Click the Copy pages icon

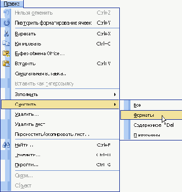pos(6,43)
